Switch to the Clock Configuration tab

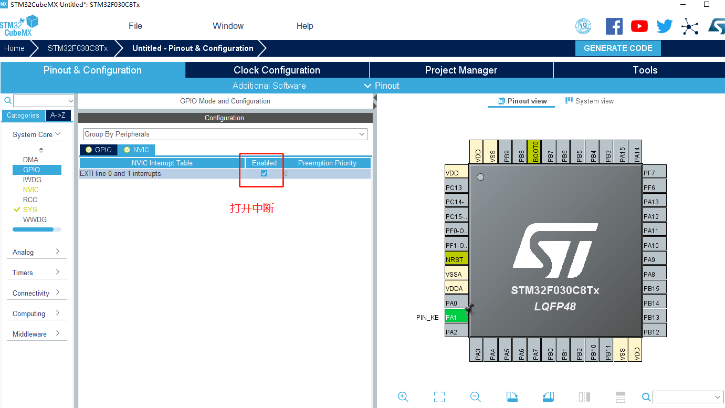277,70
